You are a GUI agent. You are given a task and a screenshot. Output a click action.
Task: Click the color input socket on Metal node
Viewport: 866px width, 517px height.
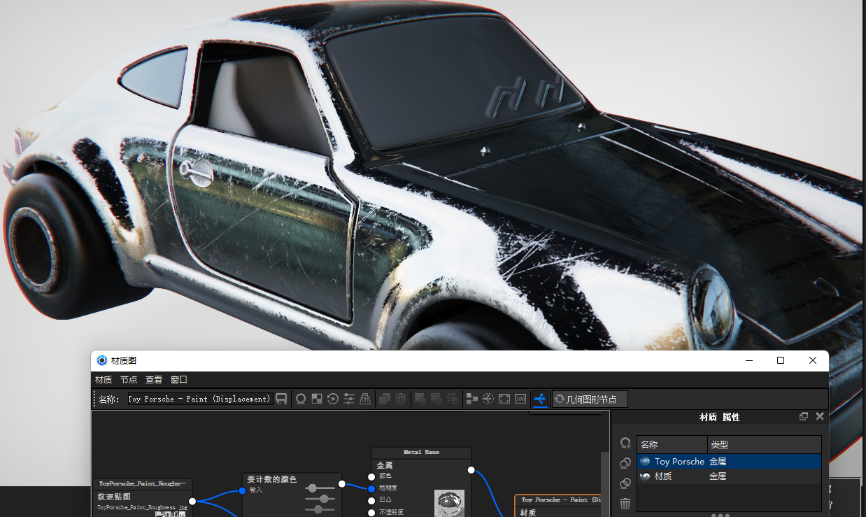click(x=371, y=476)
